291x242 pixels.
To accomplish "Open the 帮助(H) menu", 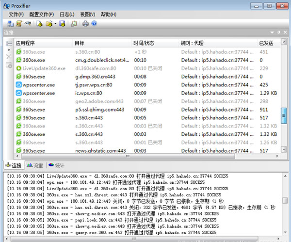I will point(109,15).
